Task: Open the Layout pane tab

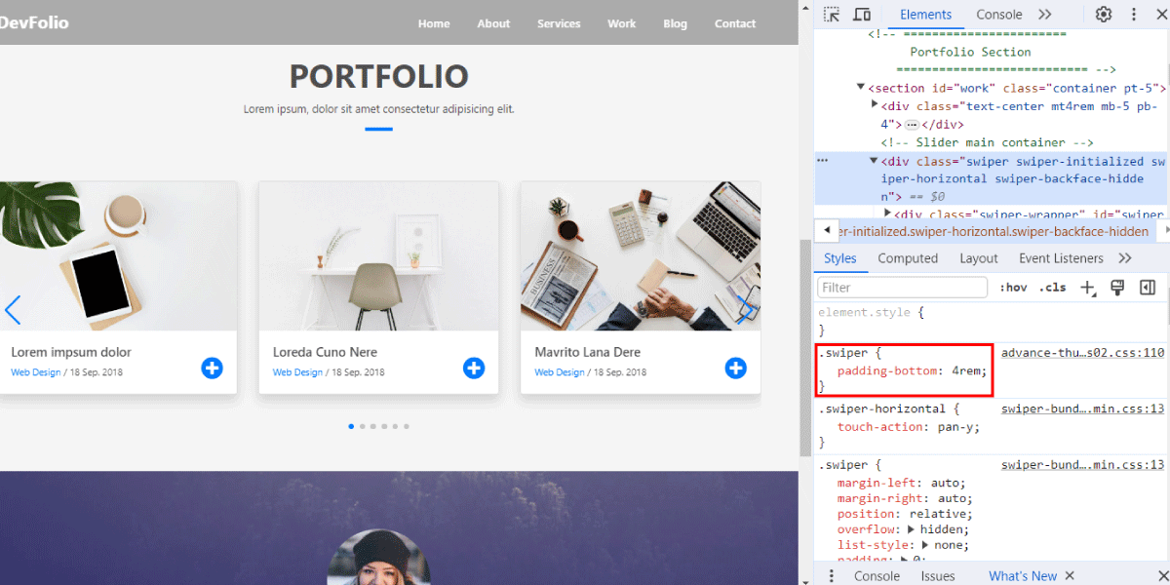Action: (978, 258)
